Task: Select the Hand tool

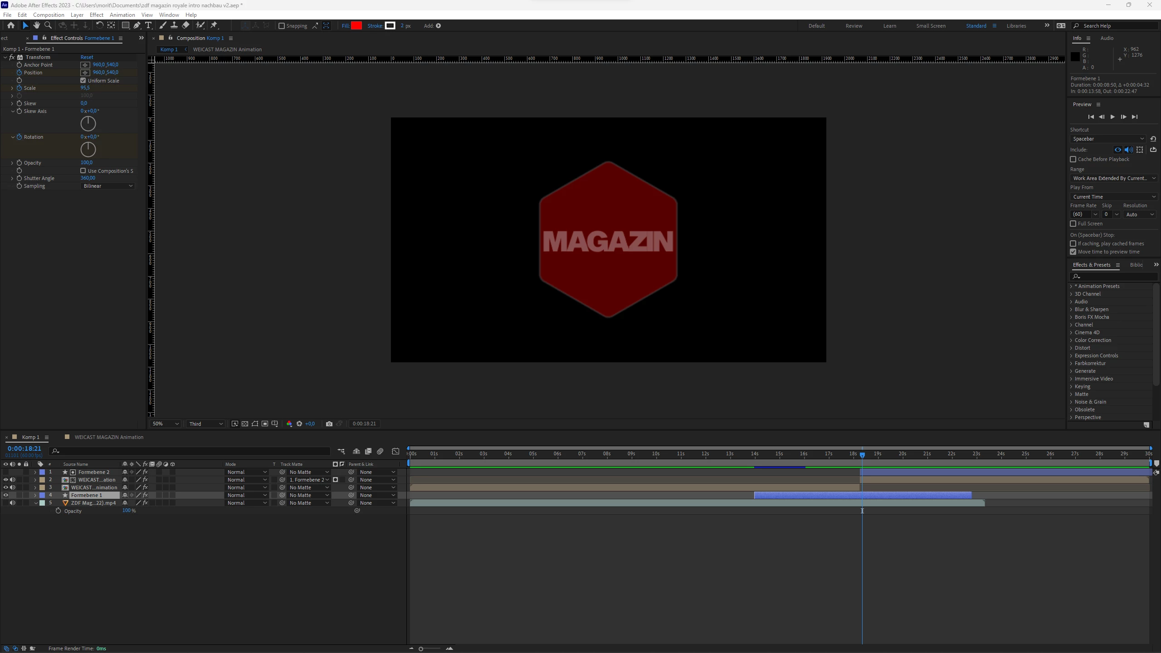Action: click(x=36, y=25)
